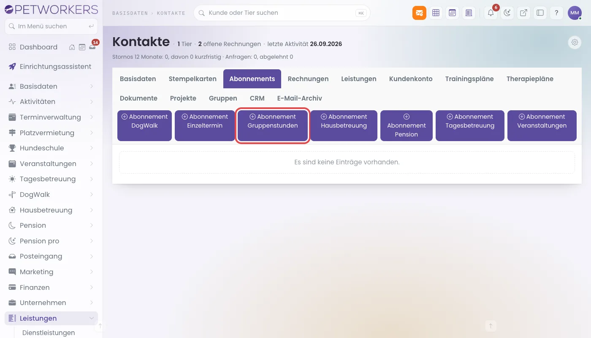Open the list notepad icon in top toolbar
The image size is (591, 338).
pyautogui.click(x=469, y=13)
